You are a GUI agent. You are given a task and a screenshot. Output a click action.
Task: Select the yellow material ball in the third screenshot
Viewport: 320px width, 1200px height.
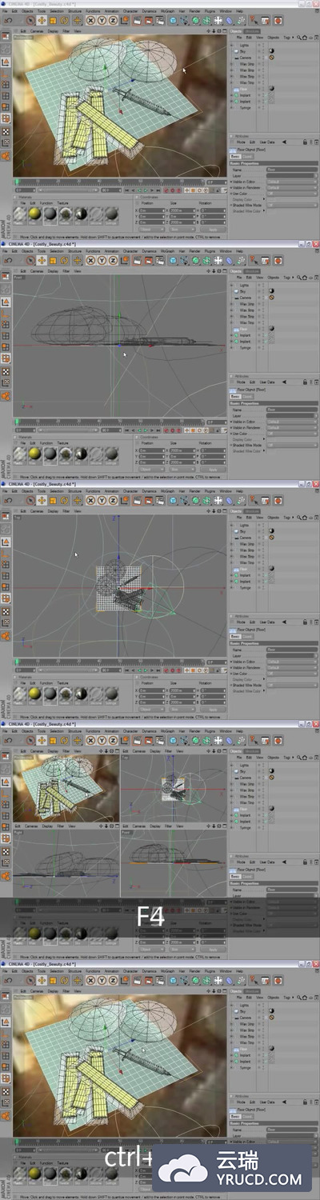34,694
